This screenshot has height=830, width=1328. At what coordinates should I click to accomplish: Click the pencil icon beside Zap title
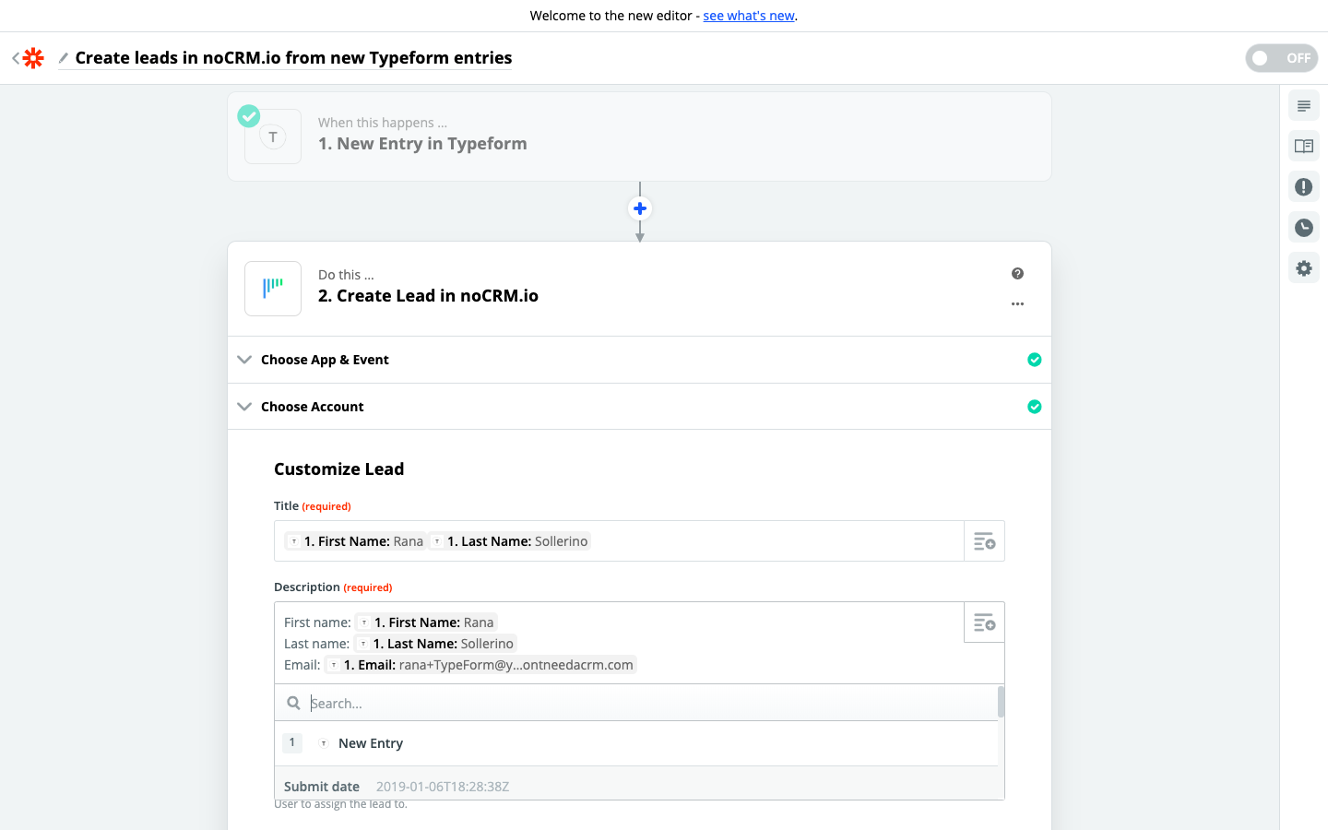click(64, 58)
